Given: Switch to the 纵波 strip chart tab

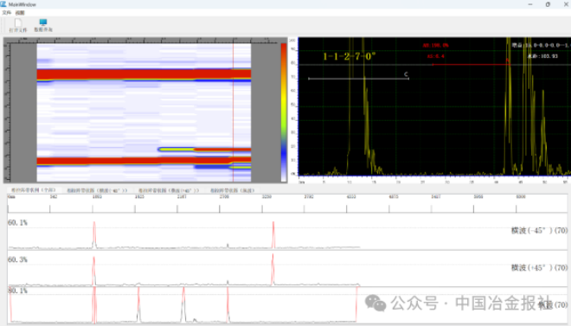Looking at the screenshot, I should pos(232,190).
